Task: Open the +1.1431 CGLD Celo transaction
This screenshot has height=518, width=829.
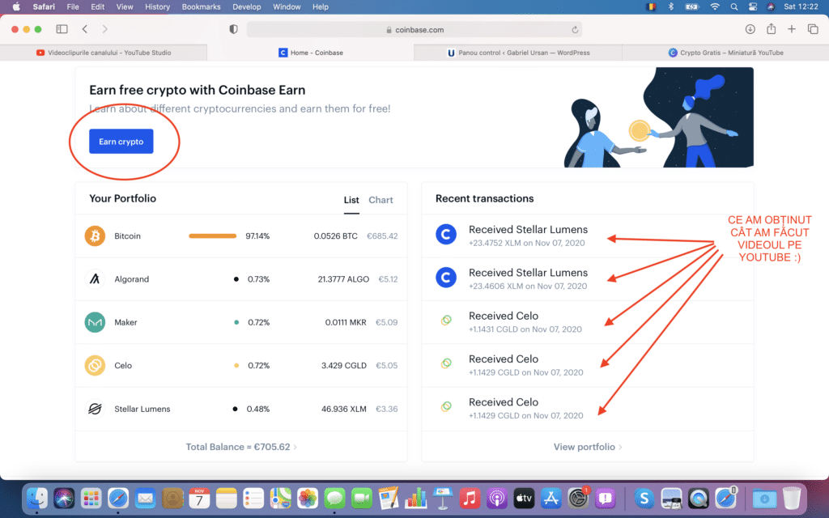Action: [588, 322]
